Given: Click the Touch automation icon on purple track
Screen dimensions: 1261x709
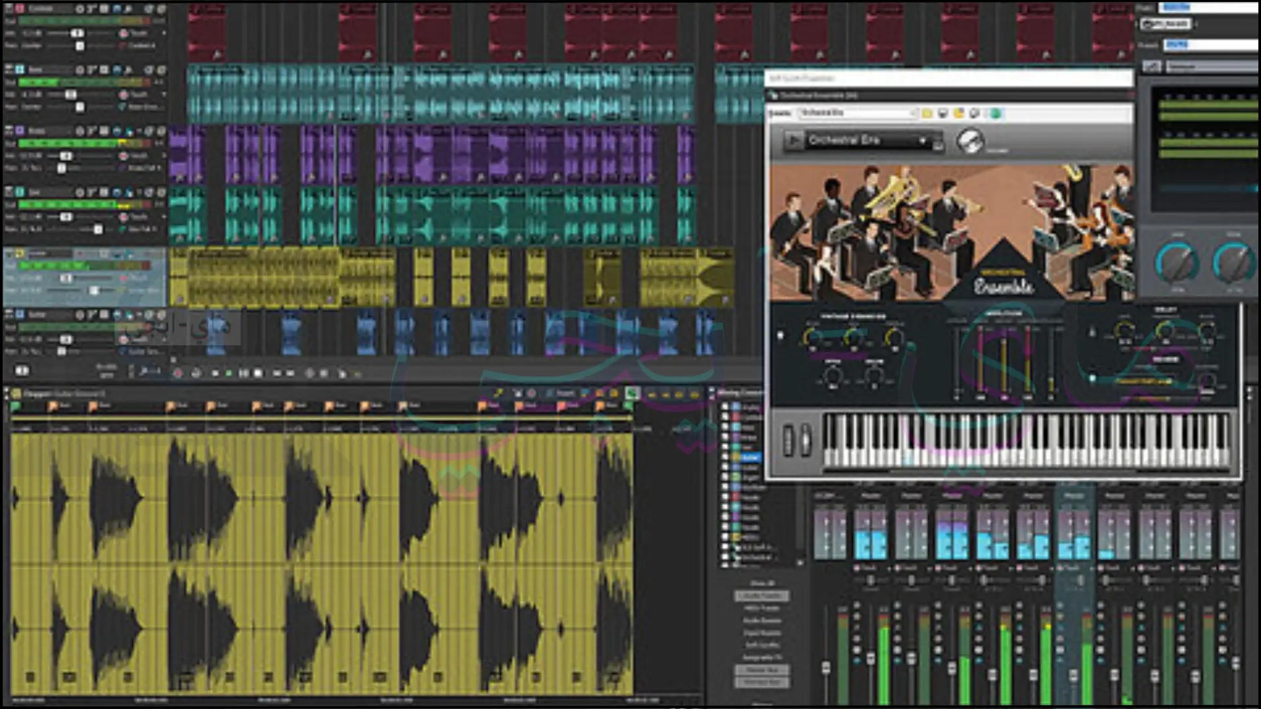Looking at the screenshot, I should [x=124, y=156].
